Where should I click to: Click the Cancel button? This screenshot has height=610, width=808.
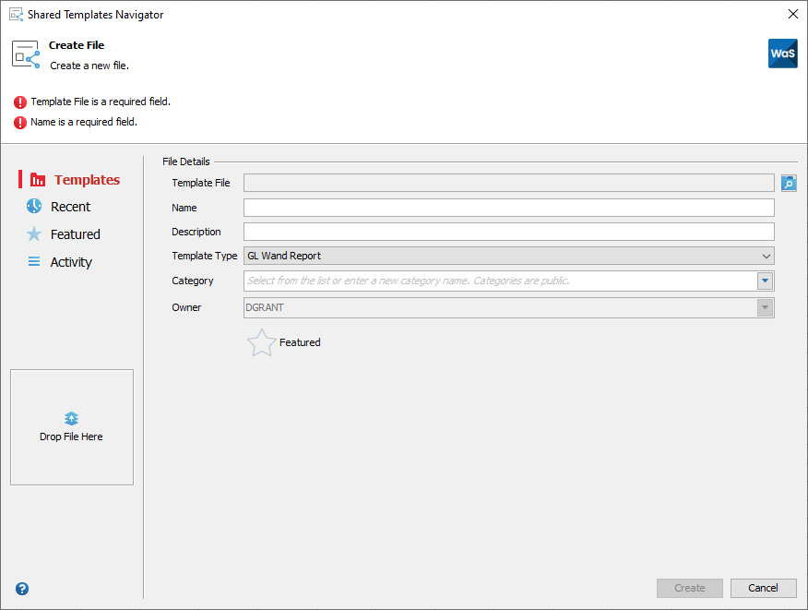[763, 588]
